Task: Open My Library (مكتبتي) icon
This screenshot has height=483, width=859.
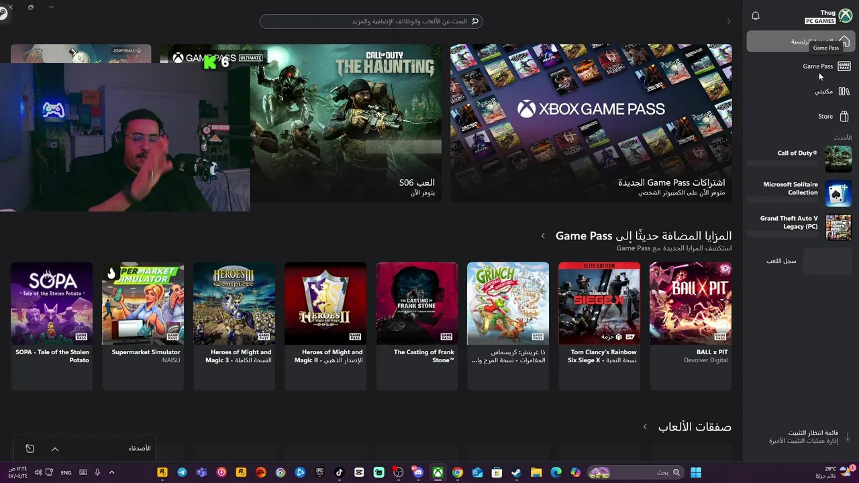Action: coord(844,91)
